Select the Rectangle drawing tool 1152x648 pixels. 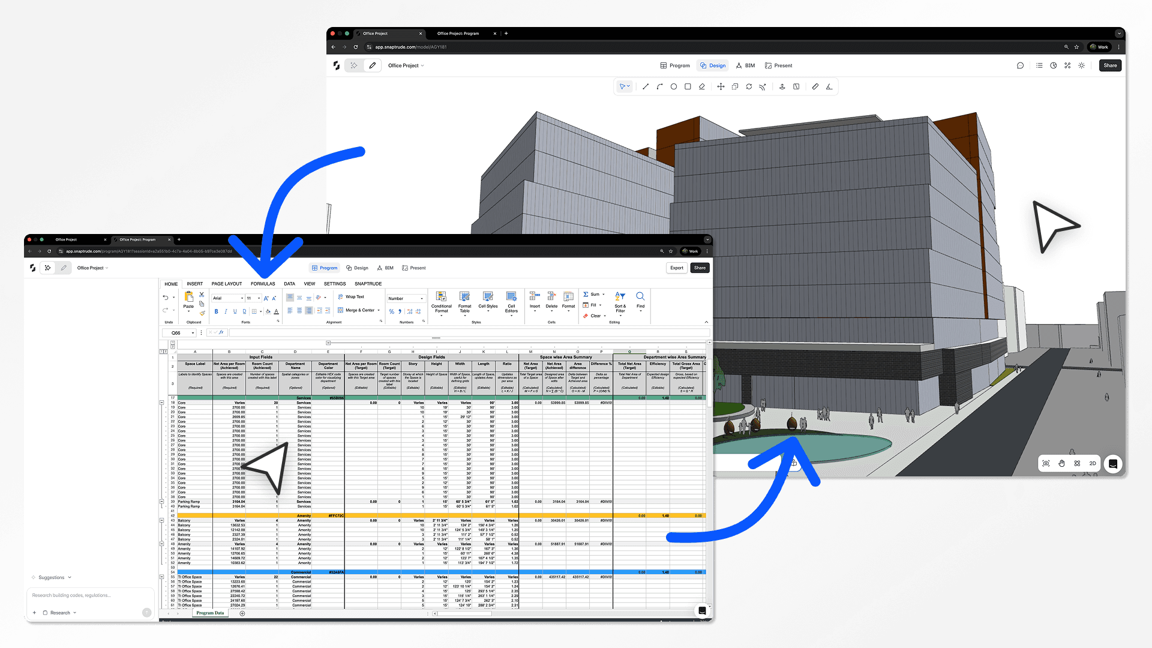(x=688, y=86)
